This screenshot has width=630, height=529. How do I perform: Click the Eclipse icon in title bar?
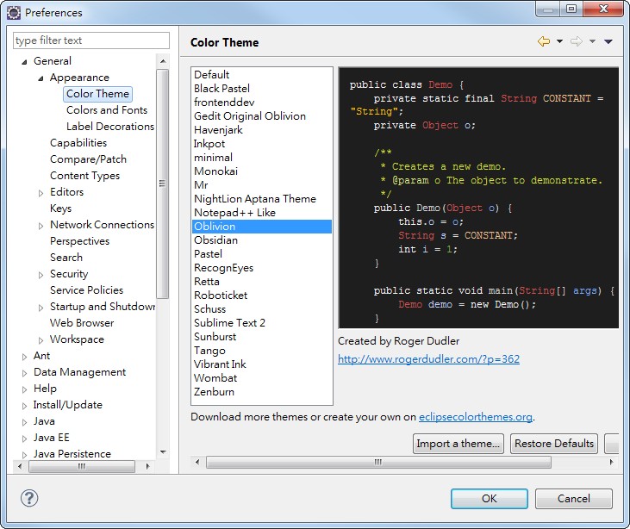pos(14,13)
